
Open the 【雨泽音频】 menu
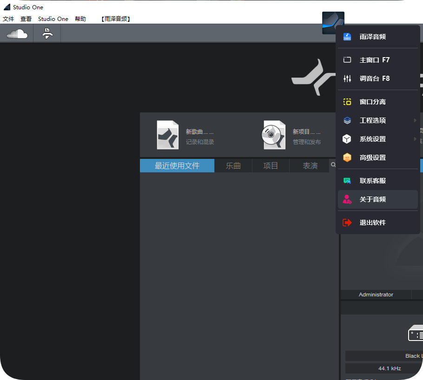point(116,19)
